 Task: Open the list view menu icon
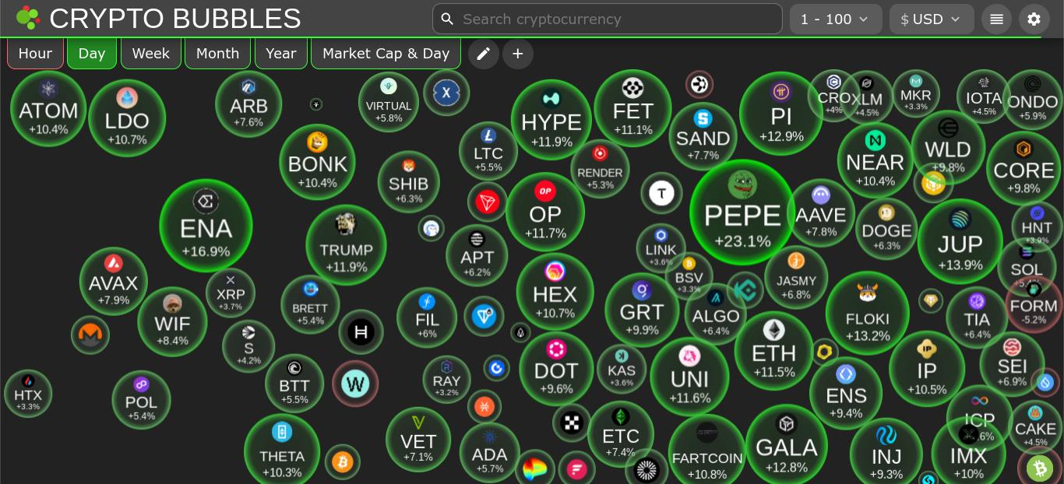coord(996,19)
